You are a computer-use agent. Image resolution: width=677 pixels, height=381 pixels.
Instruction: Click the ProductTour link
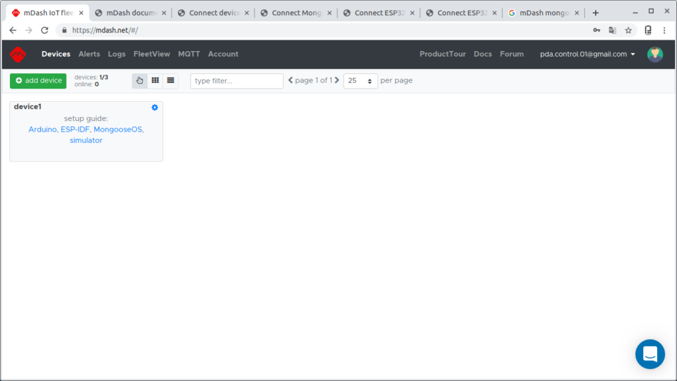click(x=442, y=54)
